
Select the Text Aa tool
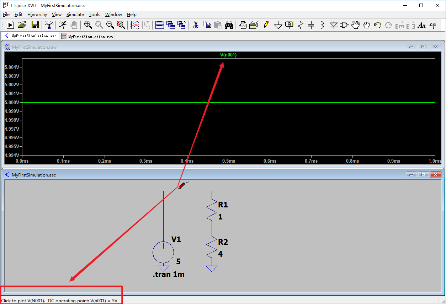[422, 25]
